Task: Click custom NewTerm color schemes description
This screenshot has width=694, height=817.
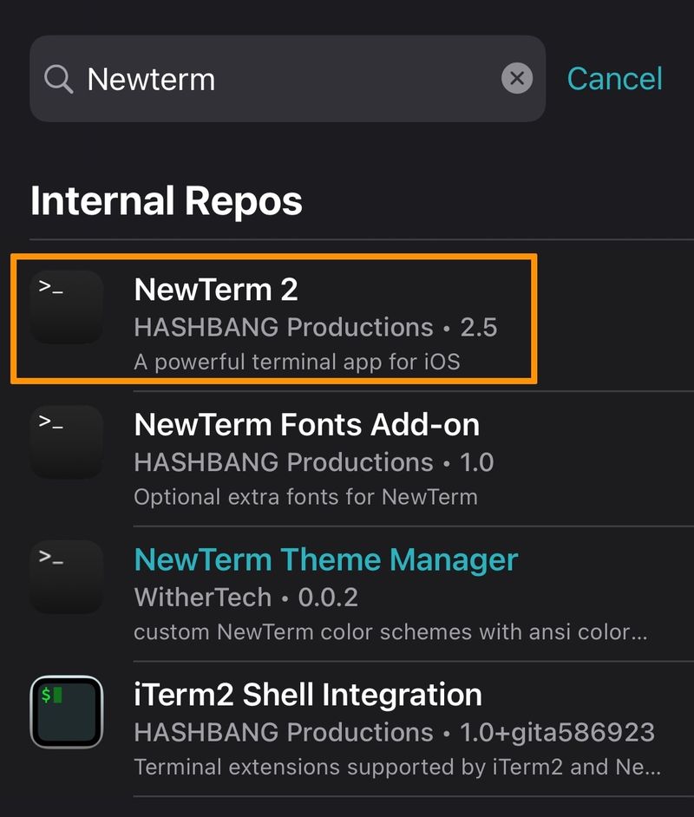Action: [390, 632]
